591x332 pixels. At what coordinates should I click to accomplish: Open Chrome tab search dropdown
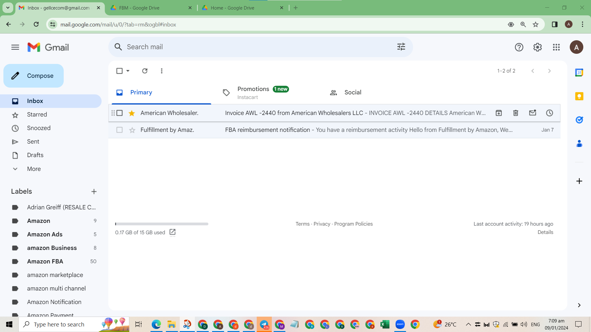pyautogui.click(x=8, y=8)
